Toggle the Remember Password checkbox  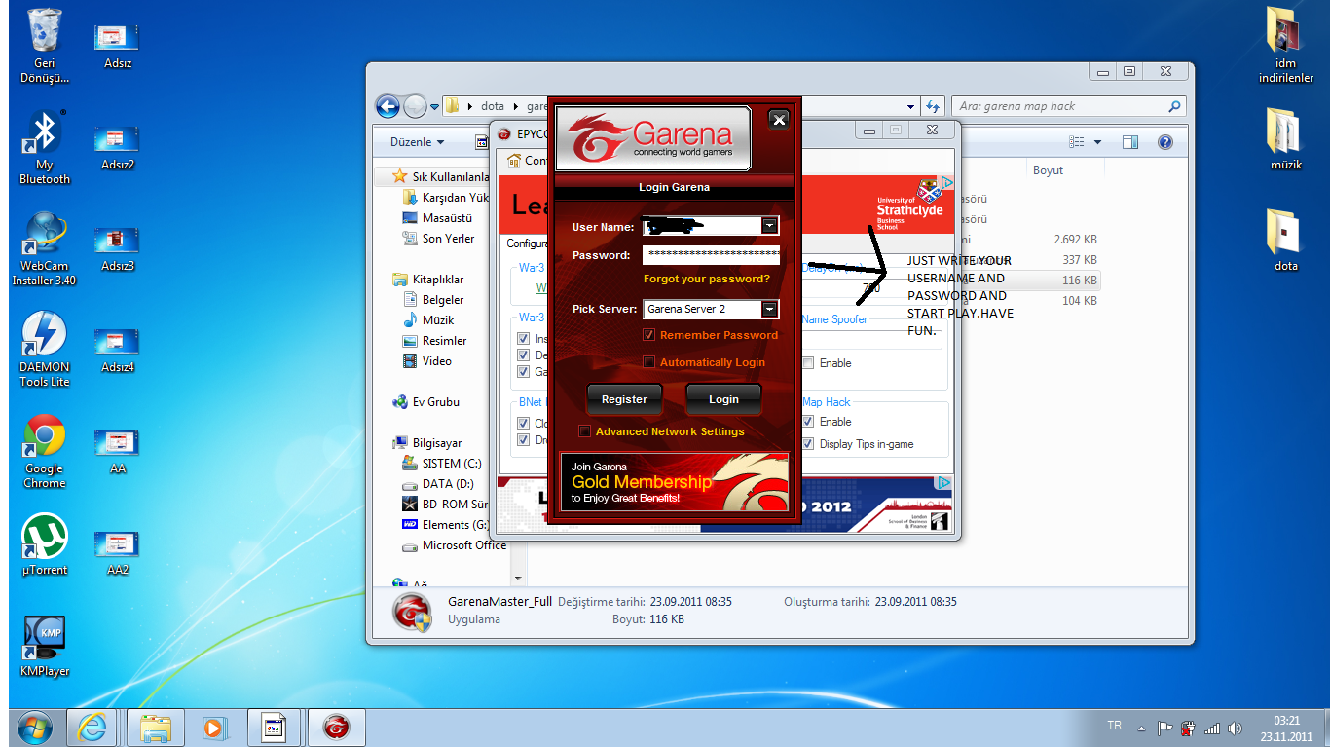click(x=649, y=335)
